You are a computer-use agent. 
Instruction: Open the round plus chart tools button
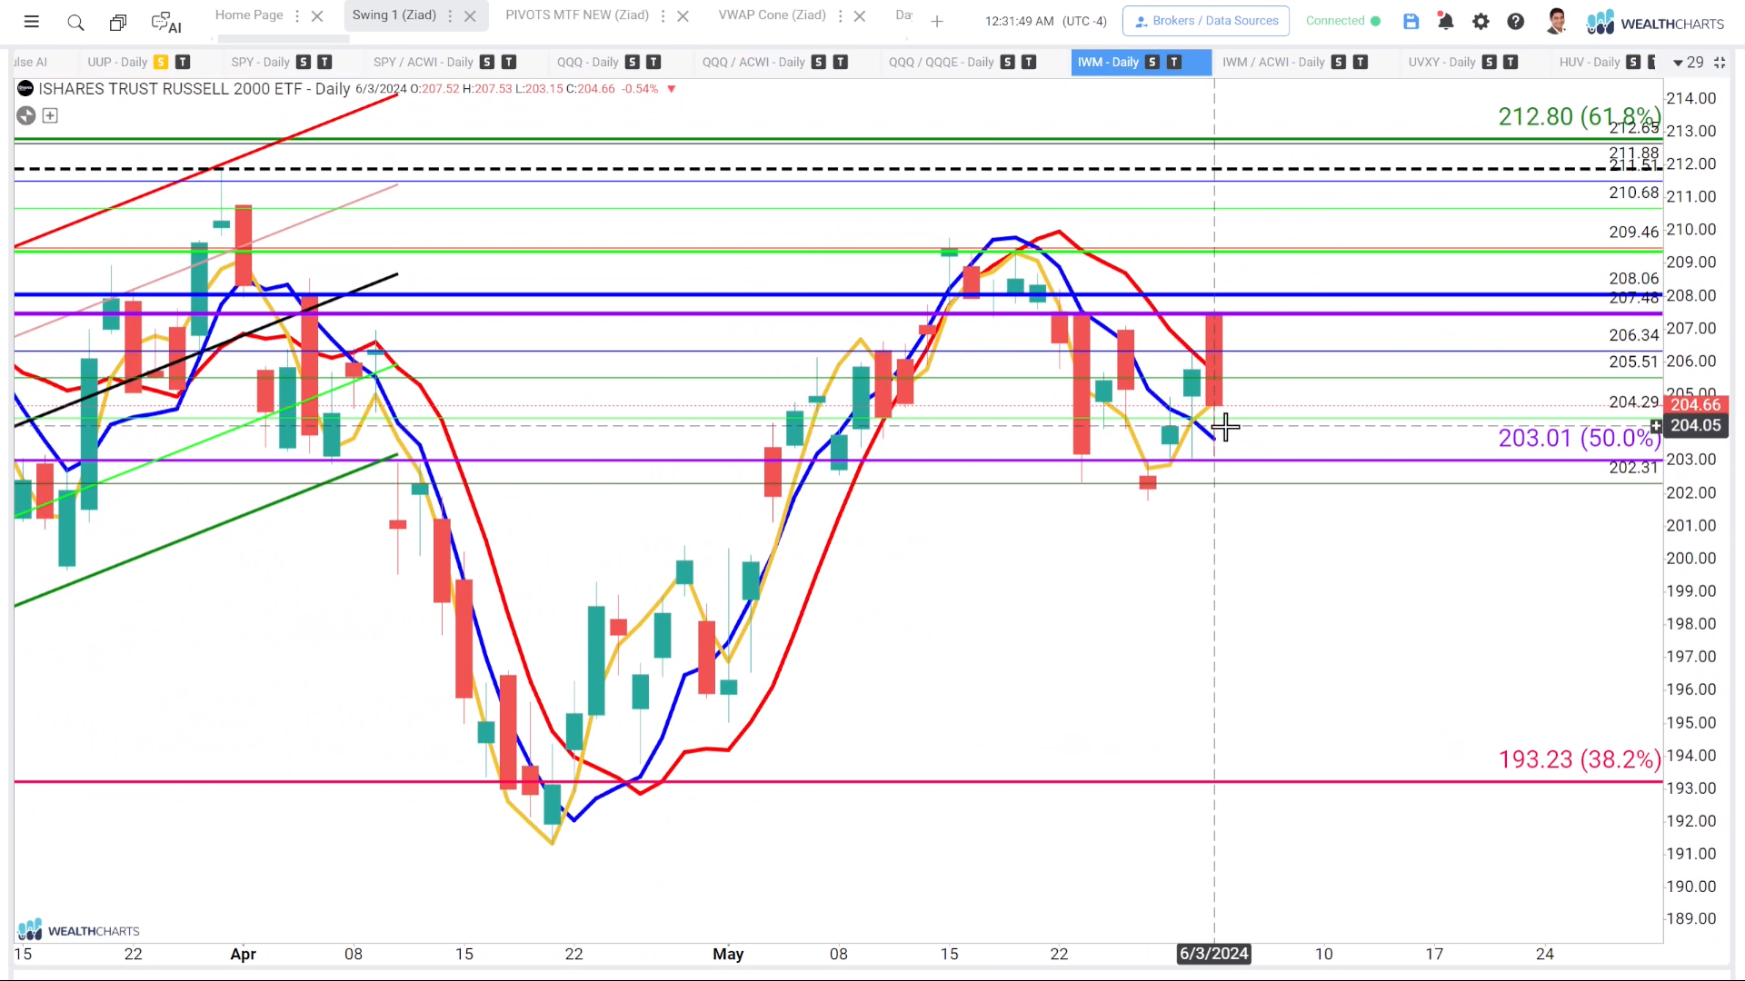coord(25,115)
